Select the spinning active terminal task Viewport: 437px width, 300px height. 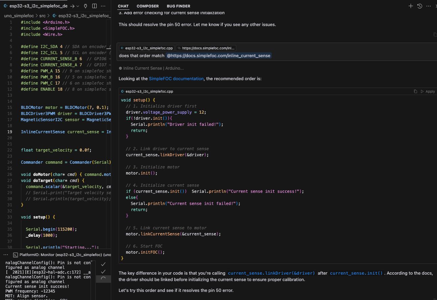tap(103, 279)
